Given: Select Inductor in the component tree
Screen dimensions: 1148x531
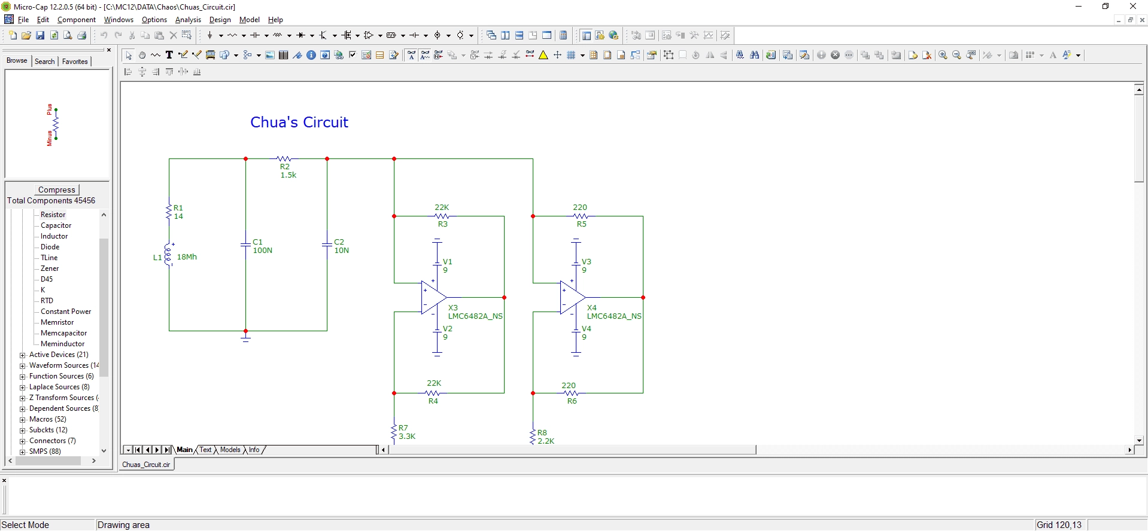Looking at the screenshot, I should point(54,236).
